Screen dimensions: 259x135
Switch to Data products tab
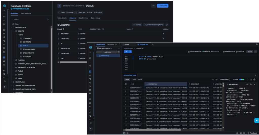point(26,13)
